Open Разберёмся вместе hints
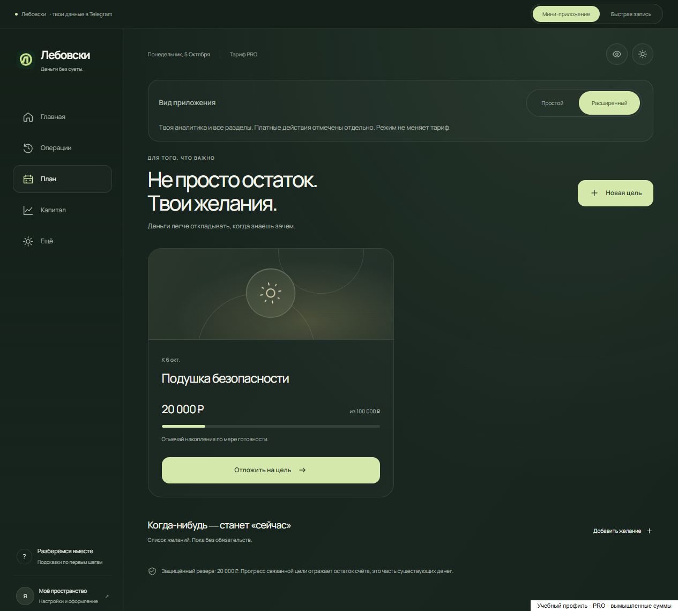Image resolution: width=678 pixels, height=611 pixels. 62,556
